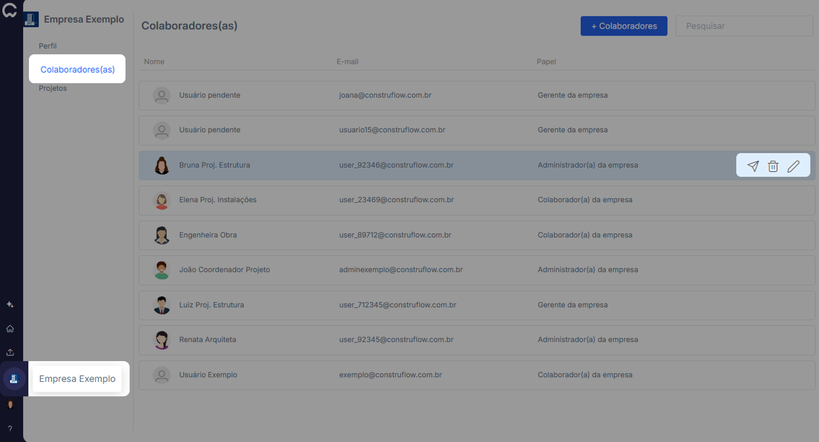Click Elena Proj. Instalações avatar
The height and width of the screenshot is (442, 819).
point(162,200)
